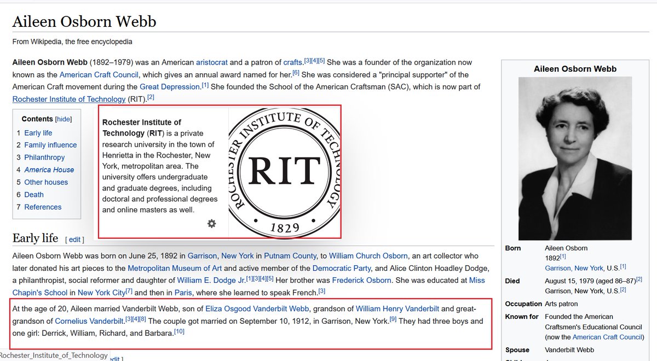Click citation [2] after (RIT)
Image resolution: width=657 pixels, height=361 pixels.
151,97
